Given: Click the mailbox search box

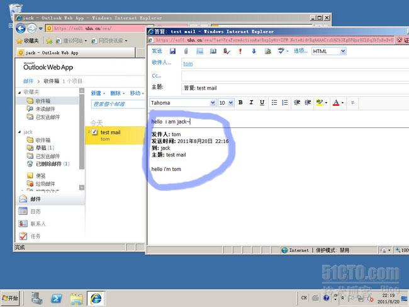Looking at the screenshot, I should pos(118,104).
